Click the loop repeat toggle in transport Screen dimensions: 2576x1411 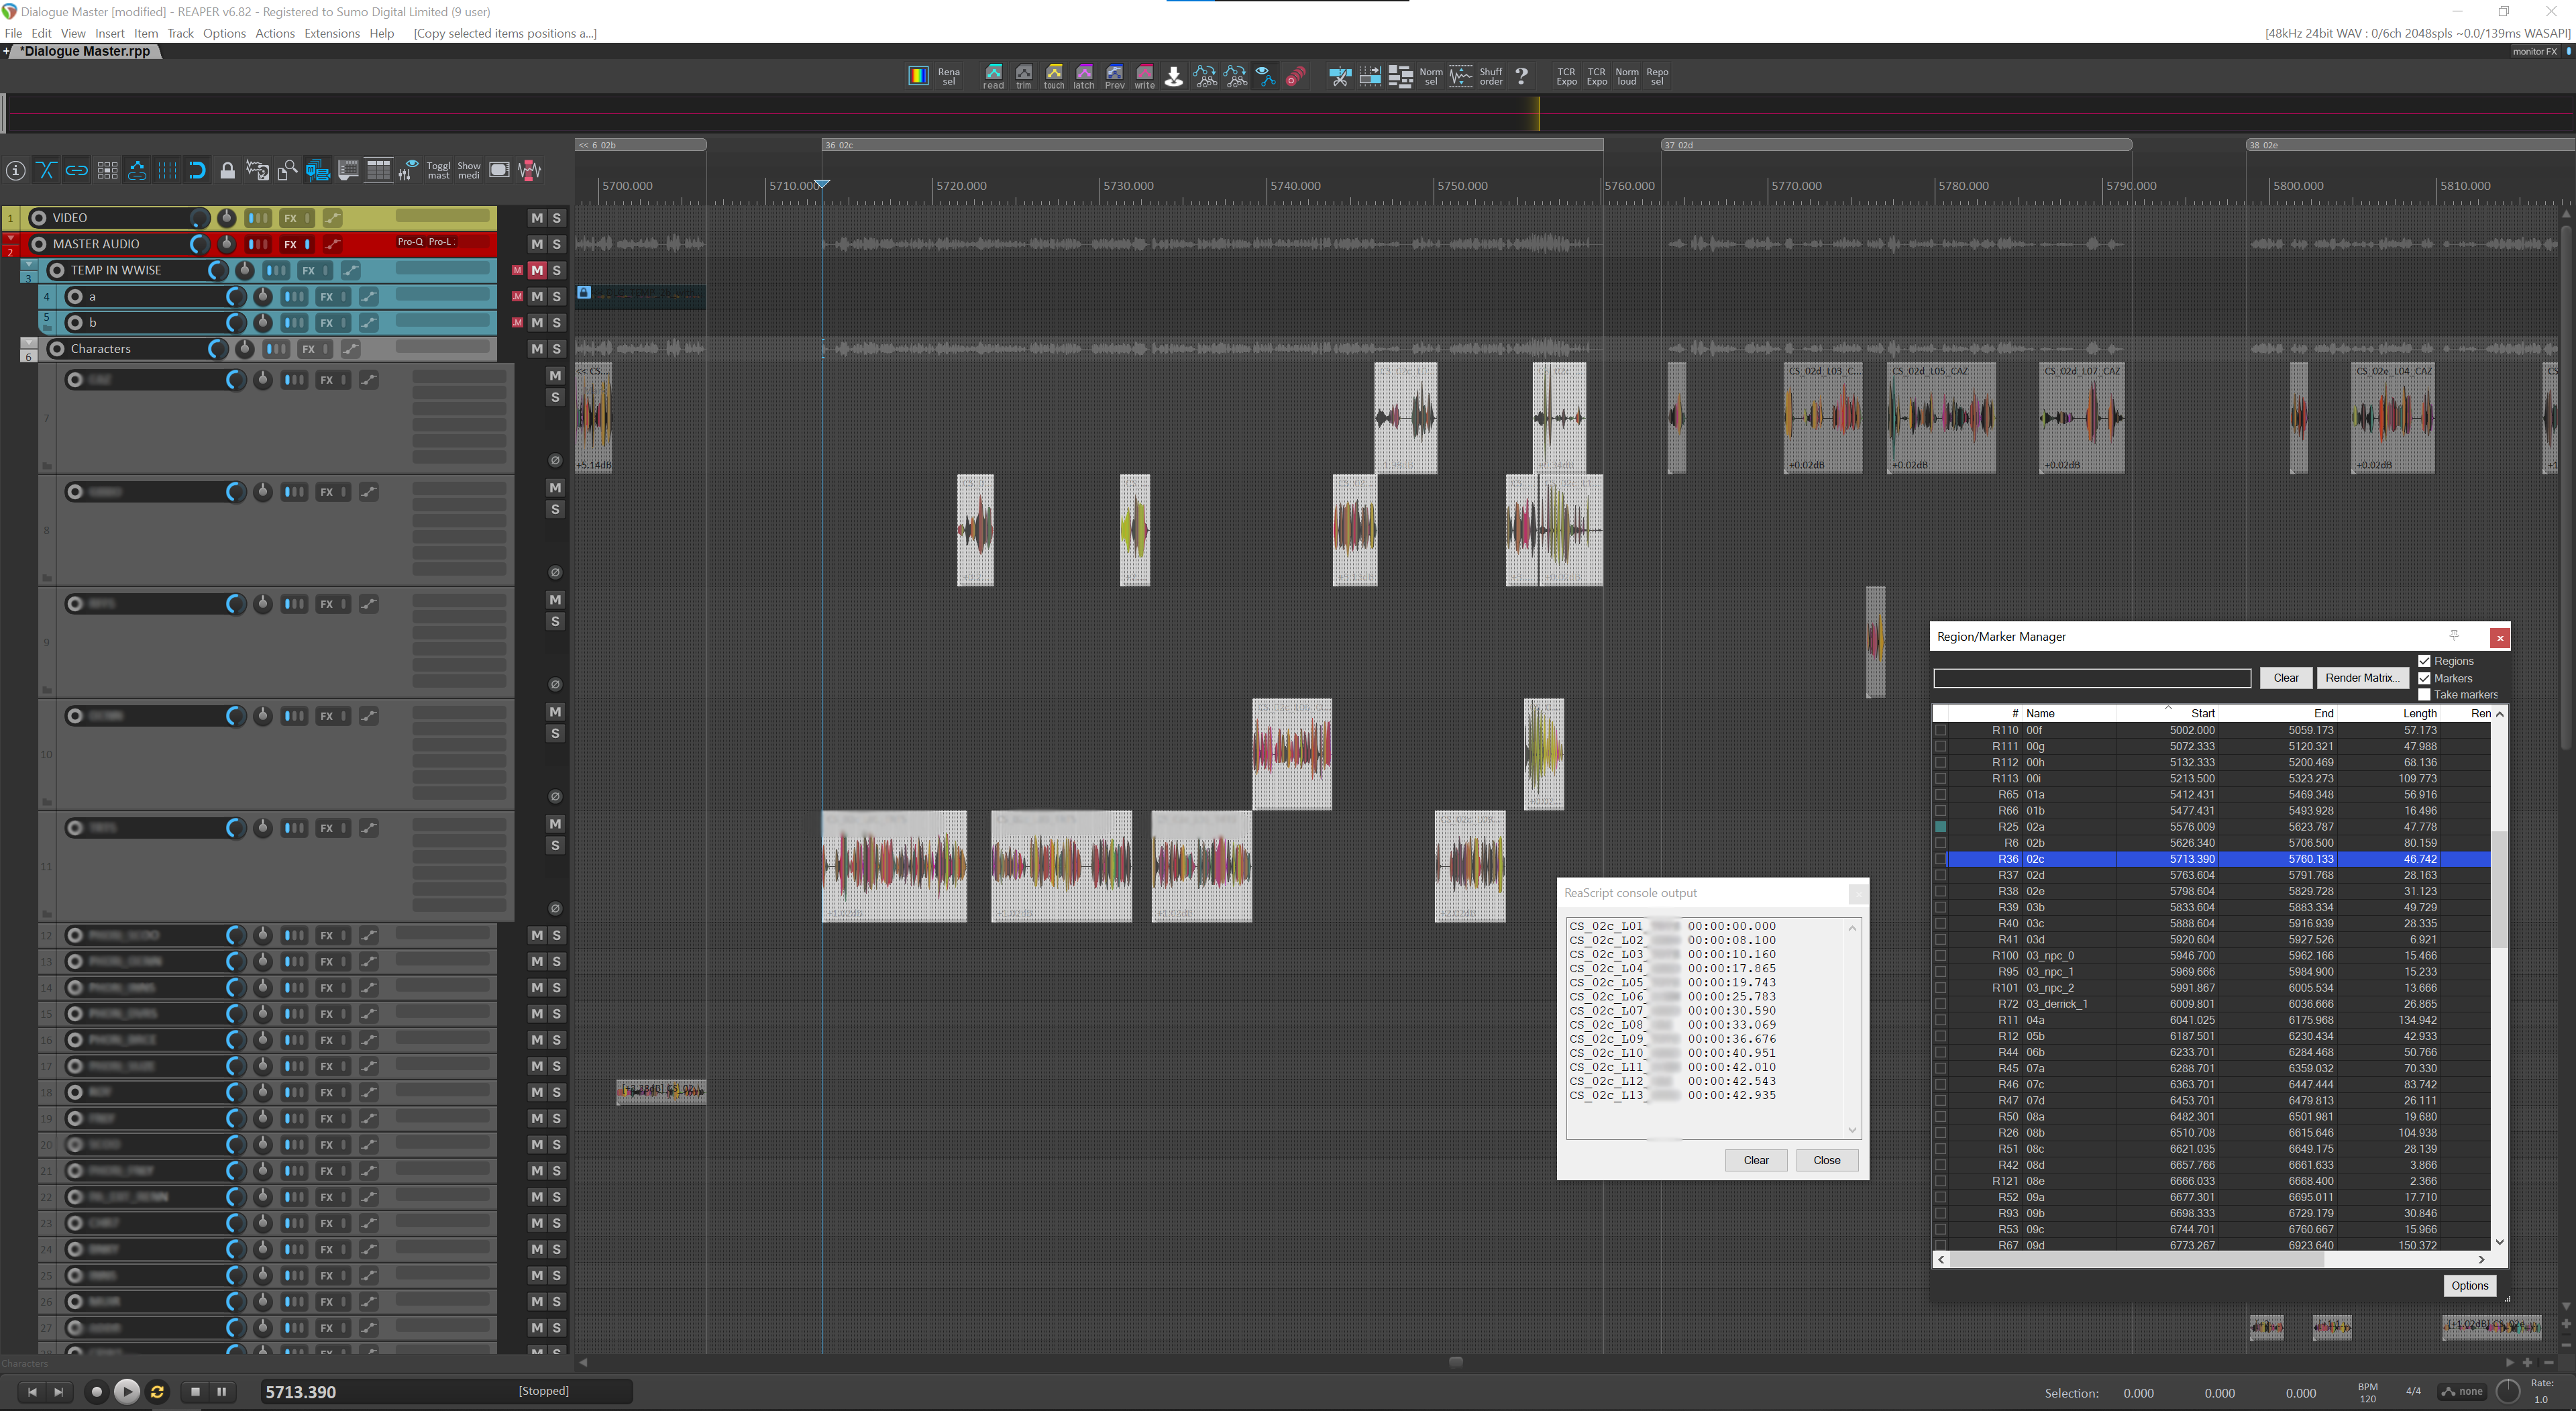click(x=157, y=1391)
